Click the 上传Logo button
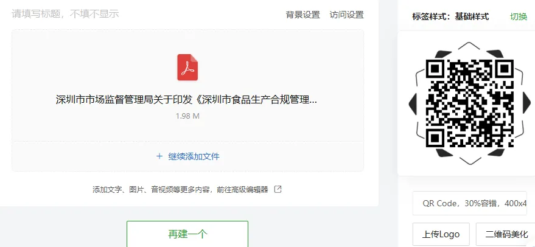This screenshot has height=247, width=535. pos(441,234)
